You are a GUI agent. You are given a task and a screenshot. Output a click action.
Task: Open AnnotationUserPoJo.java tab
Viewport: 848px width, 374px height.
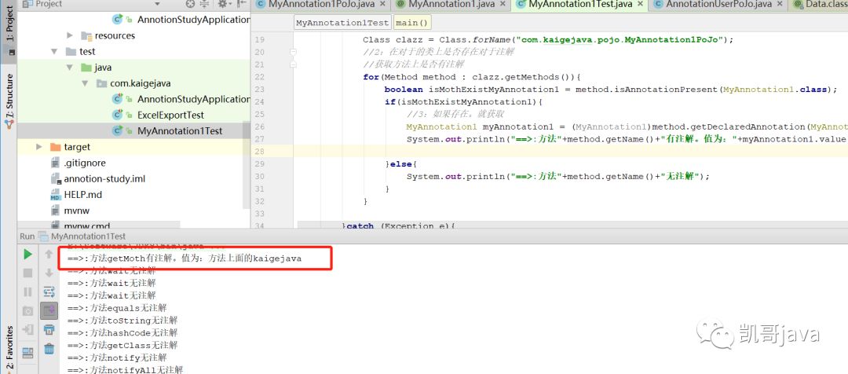tap(718, 5)
